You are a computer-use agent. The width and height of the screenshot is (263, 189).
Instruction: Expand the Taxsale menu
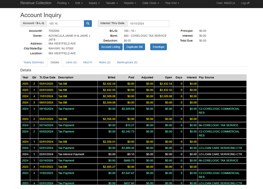pyautogui.click(x=112, y=3)
